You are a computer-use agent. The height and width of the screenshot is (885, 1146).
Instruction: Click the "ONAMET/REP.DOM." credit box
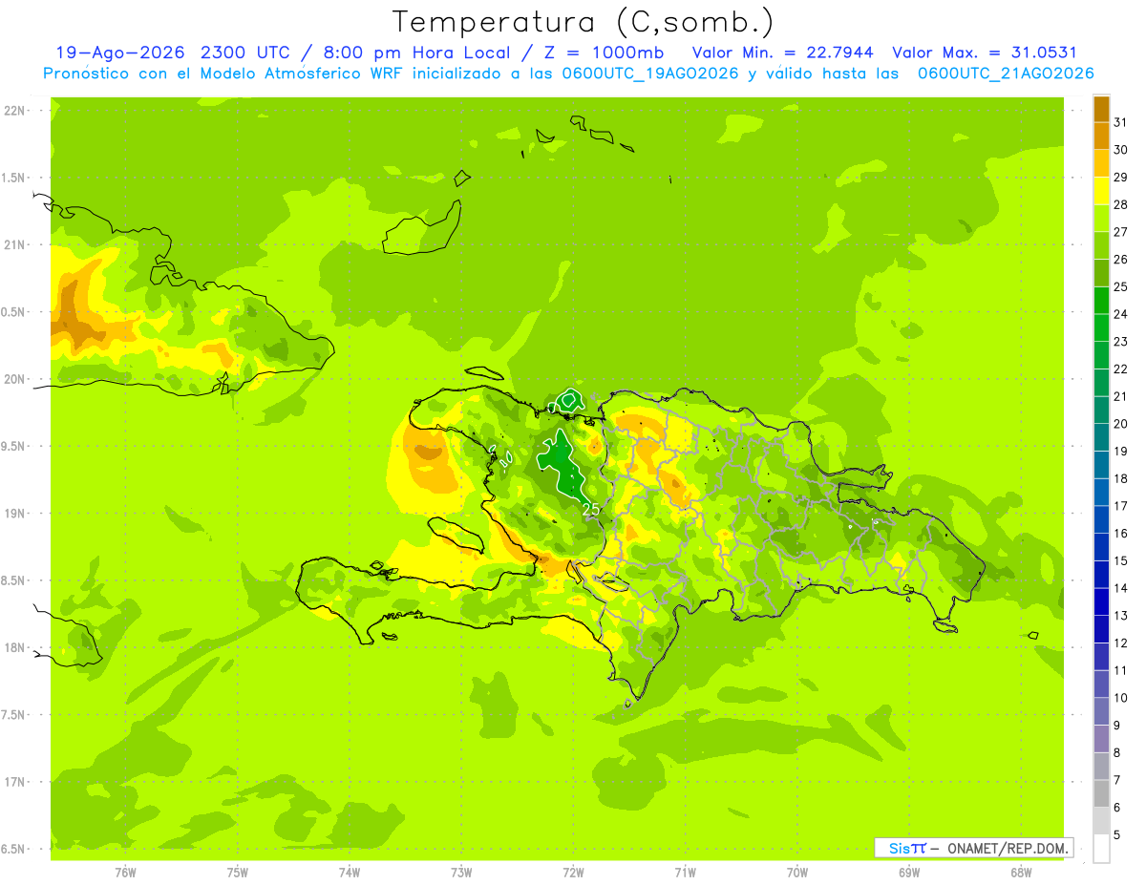click(974, 848)
